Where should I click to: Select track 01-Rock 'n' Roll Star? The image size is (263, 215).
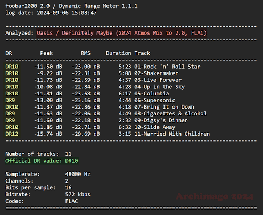167,67
